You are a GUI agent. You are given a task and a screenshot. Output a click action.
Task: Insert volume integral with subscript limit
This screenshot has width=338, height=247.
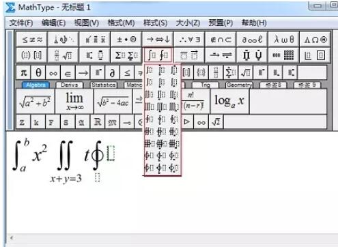(x=174, y=143)
